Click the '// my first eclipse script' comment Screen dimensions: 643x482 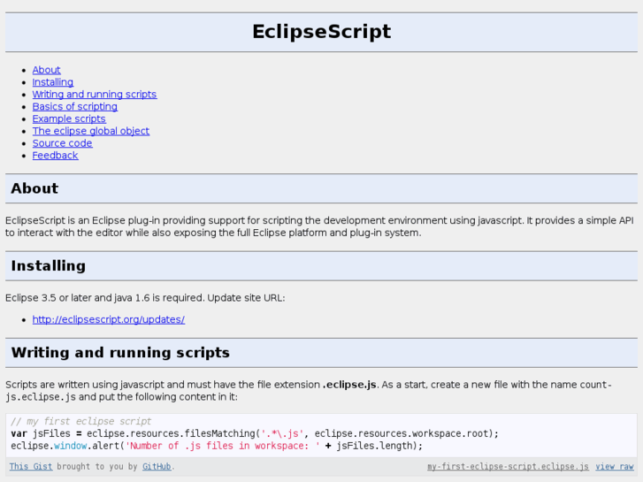coord(80,421)
